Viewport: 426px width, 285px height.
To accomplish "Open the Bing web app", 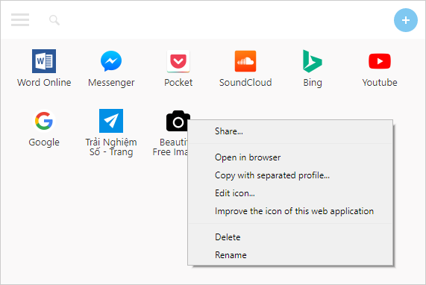I will pos(313,61).
